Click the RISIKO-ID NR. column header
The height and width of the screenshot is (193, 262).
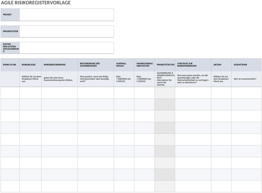pyautogui.click(x=10, y=65)
